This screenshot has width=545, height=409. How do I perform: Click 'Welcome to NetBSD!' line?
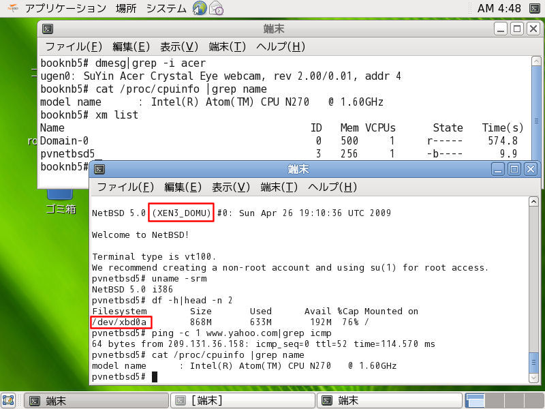[x=141, y=235]
